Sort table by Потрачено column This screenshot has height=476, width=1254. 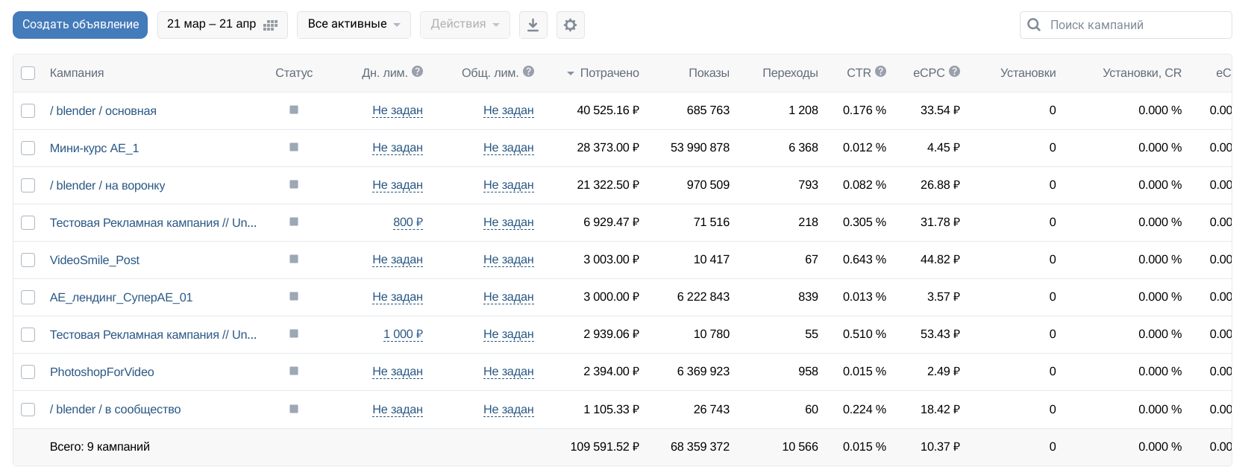(x=609, y=73)
